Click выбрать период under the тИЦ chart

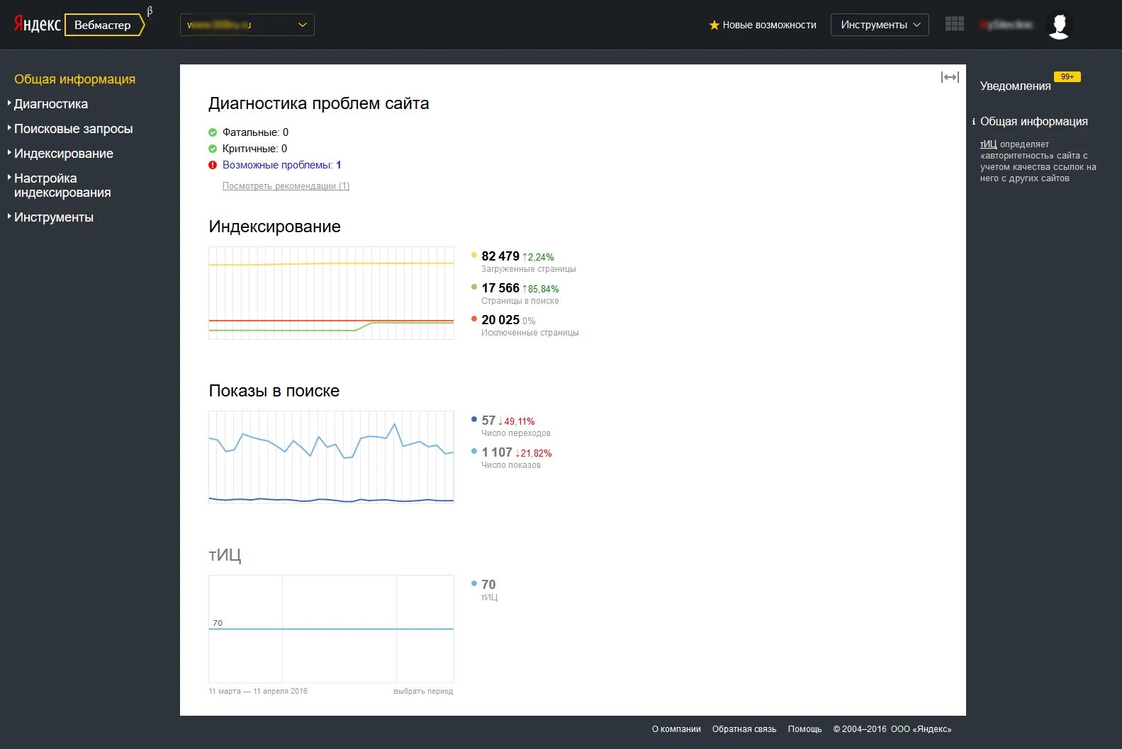point(422,691)
